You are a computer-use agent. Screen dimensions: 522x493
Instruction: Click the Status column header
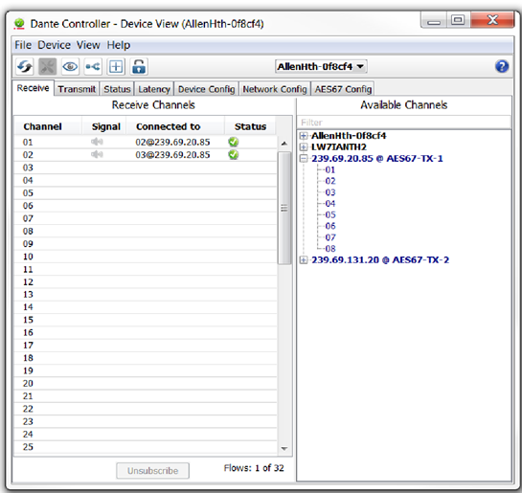click(250, 126)
